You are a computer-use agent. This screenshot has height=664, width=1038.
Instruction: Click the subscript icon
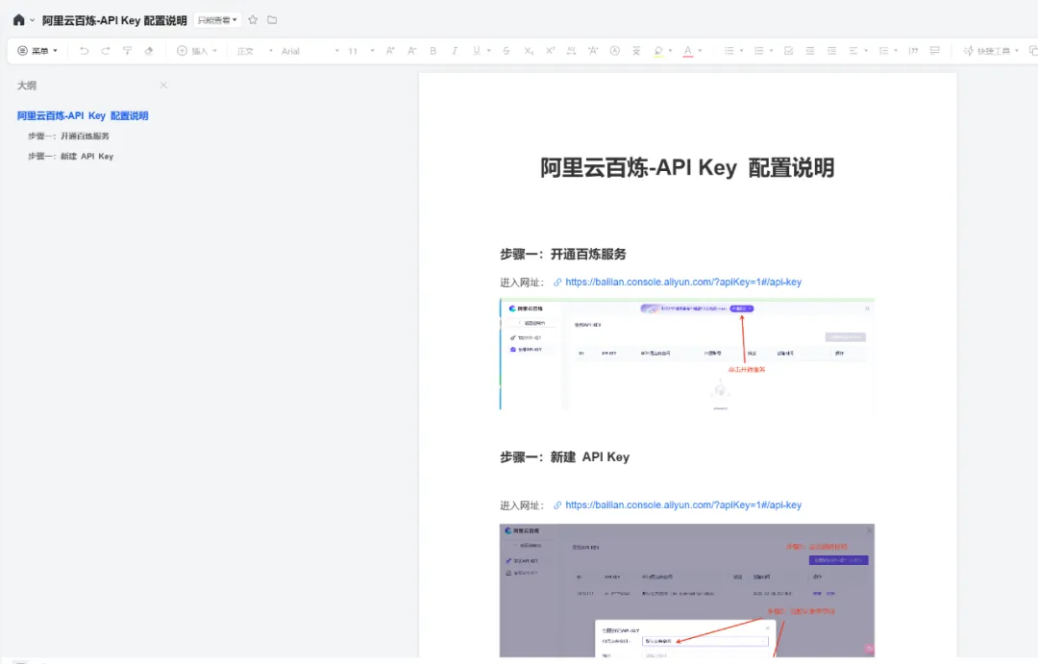[x=529, y=50]
